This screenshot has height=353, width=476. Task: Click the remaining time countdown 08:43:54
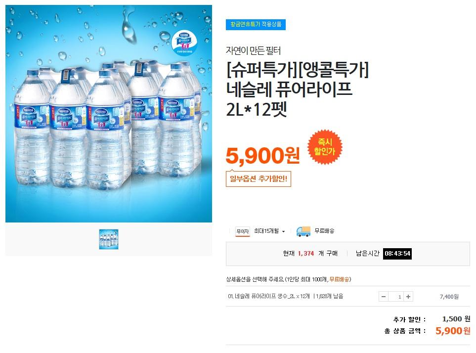[397, 254]
